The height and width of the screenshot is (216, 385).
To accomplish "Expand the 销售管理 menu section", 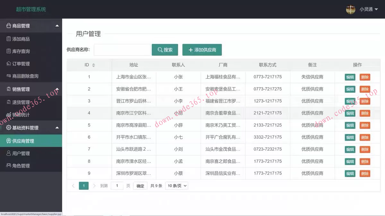I will tap(31, 89).
